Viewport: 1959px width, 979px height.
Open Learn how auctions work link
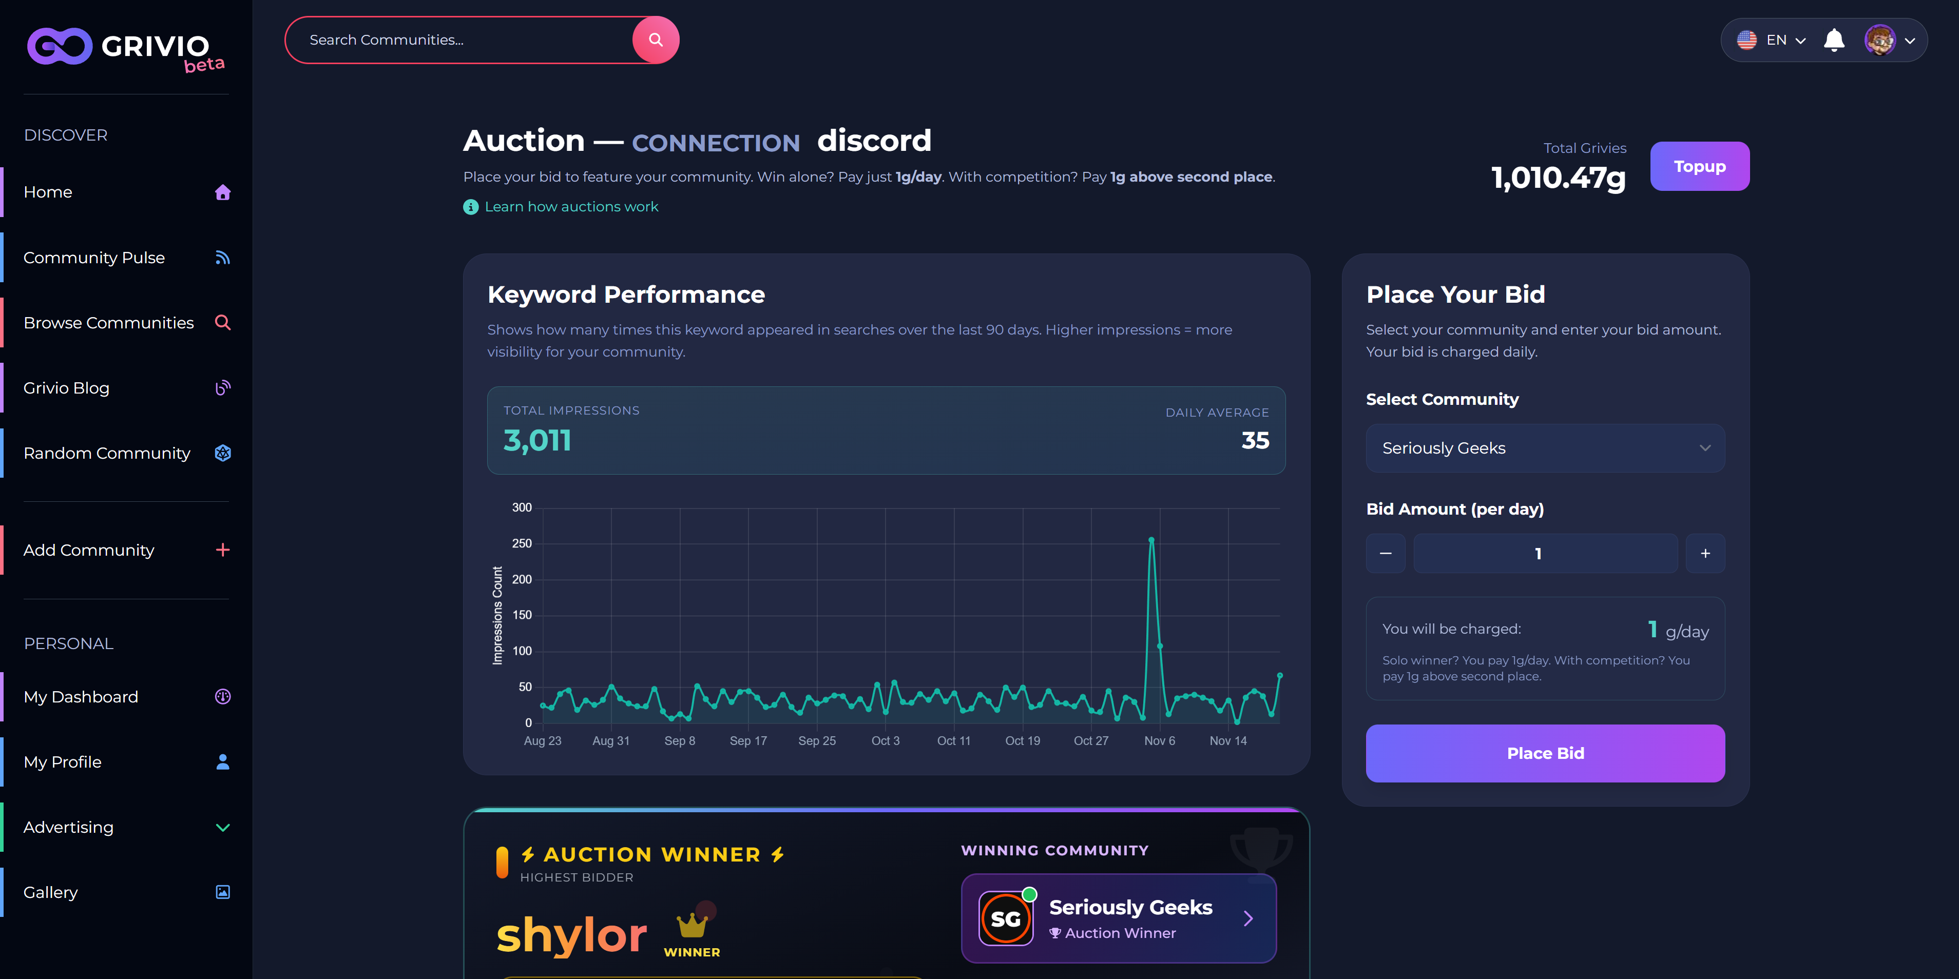pyautogui.click(x=571, y=207)
